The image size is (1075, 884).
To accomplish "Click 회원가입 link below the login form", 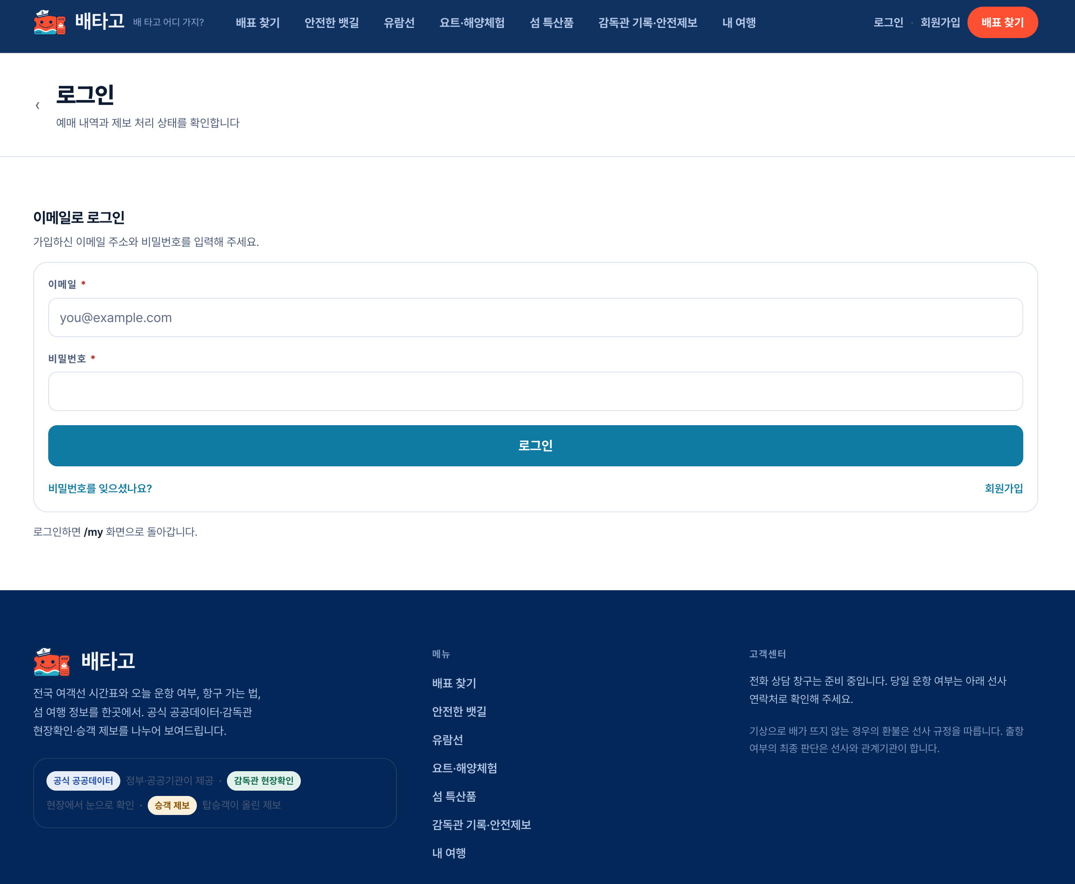I will pyautogui.click(x=1003, y=488).
